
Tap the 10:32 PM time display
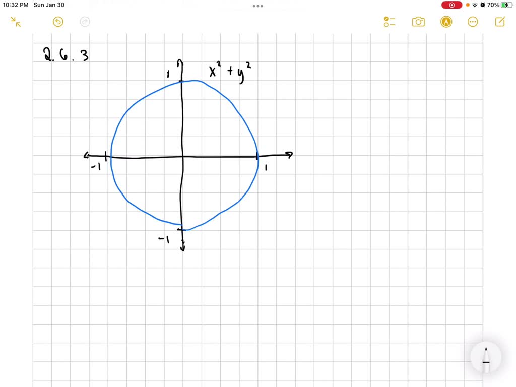tap(15, 5)
